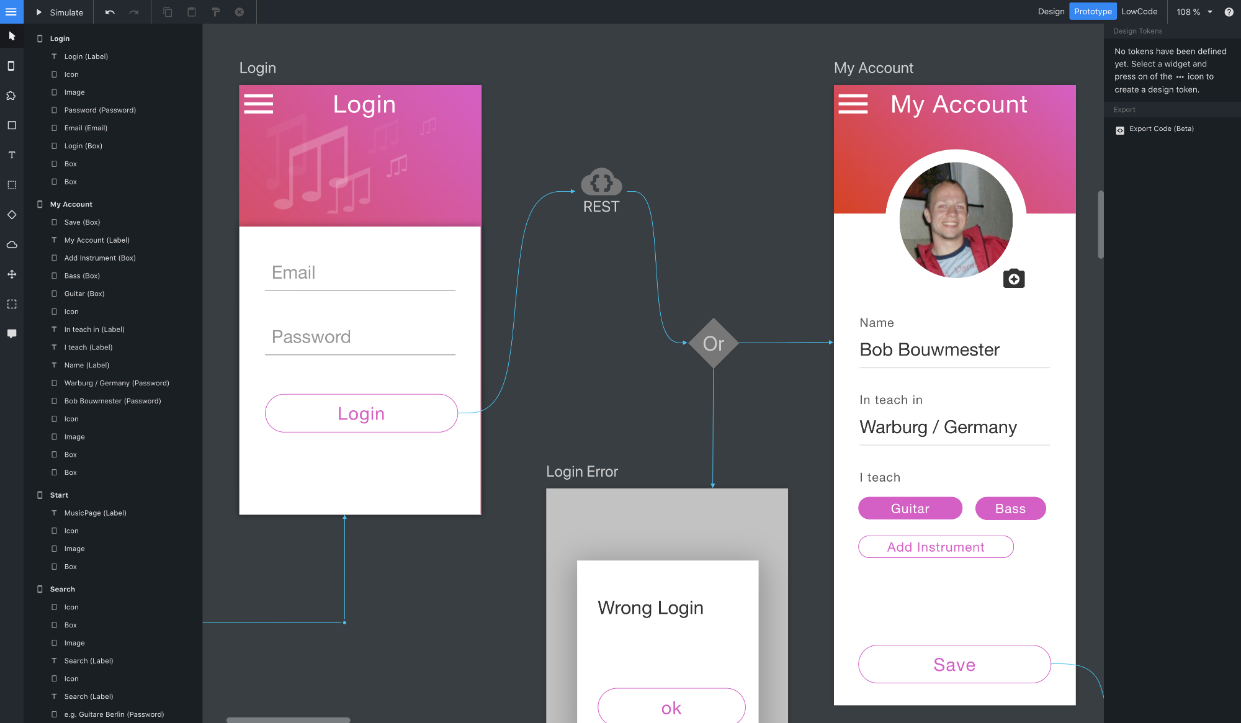Select the arrow pointer tool
The height and width of the screenshot is (723, 1241).
pos(11,36)
